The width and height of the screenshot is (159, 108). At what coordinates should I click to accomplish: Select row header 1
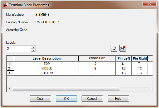click(11, 64)
